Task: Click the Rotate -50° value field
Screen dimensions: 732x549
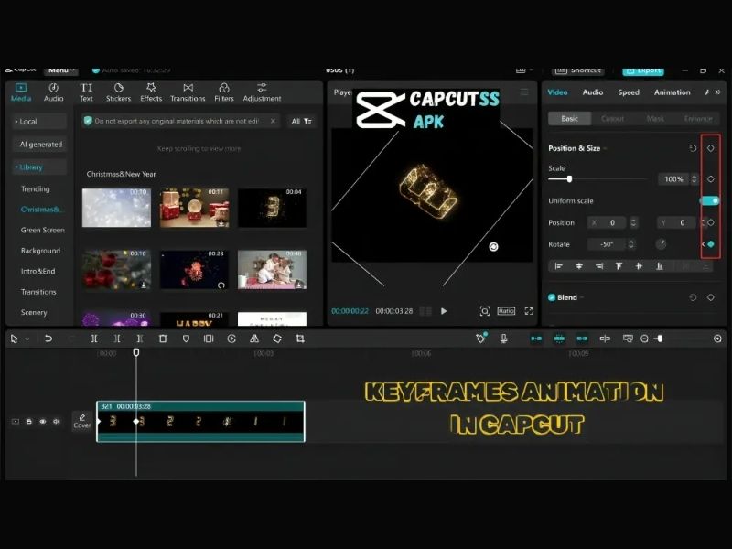Action: (x=607, y=244)
